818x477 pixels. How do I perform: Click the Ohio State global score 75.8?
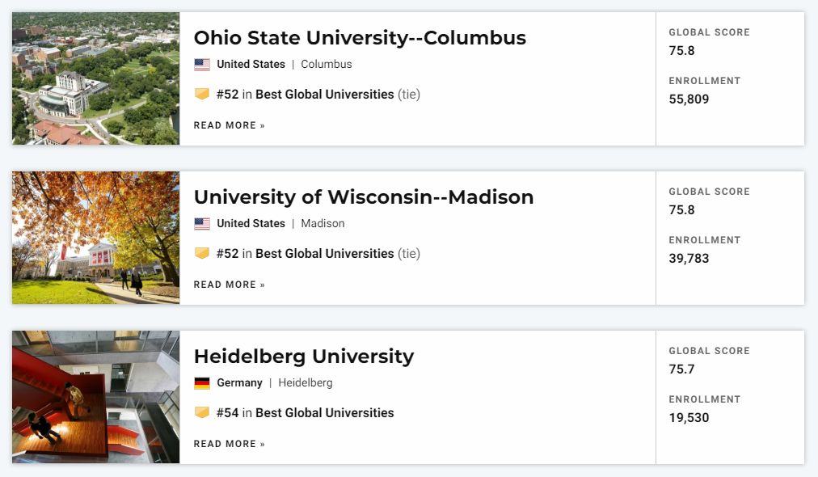tap(682, 51)
